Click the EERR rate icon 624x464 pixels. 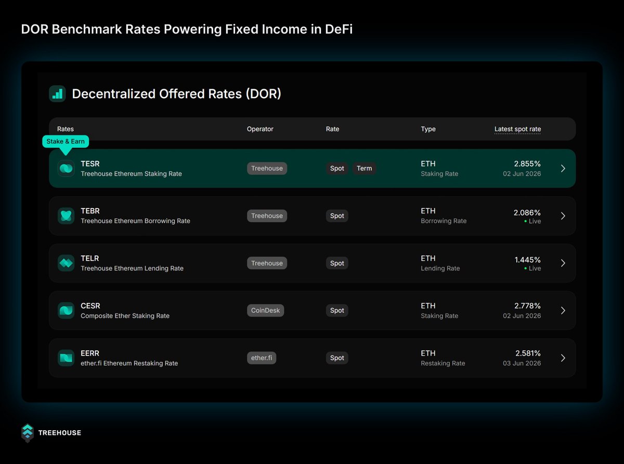66,358
